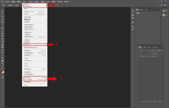Open the 窗口(W) menu in menu bar

point(60,2)
